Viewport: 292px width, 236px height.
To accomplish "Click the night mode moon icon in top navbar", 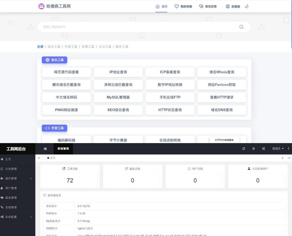I will point(246,6).
